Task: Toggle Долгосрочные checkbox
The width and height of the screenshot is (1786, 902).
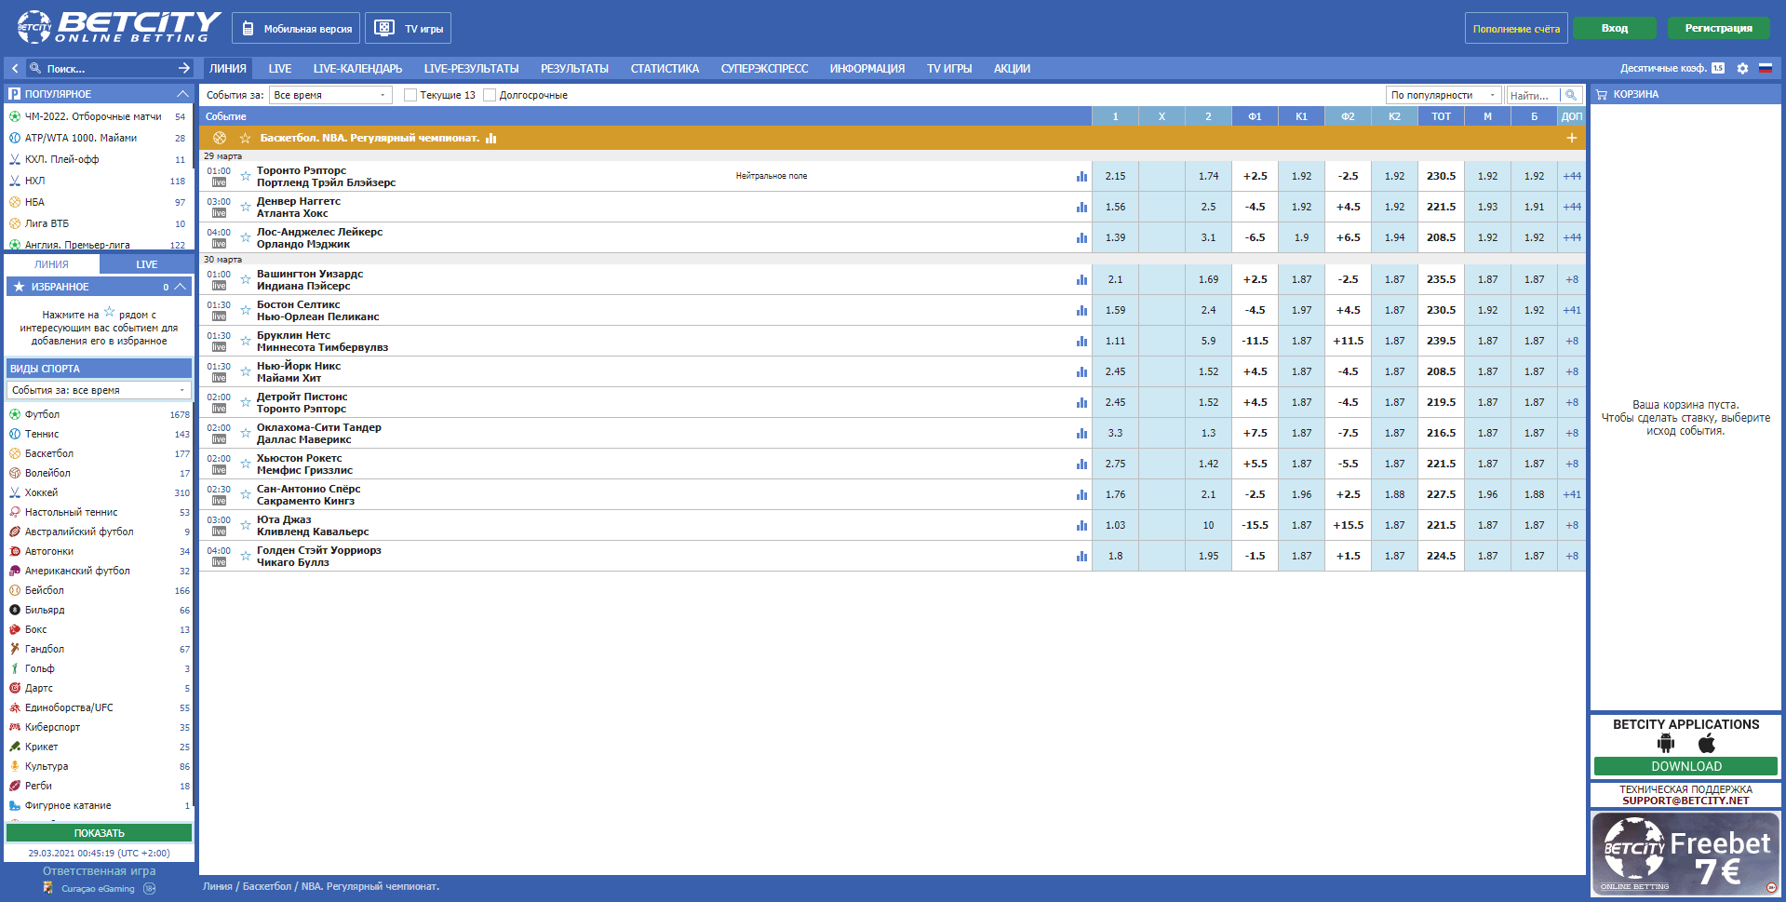Action: point(490,95)
